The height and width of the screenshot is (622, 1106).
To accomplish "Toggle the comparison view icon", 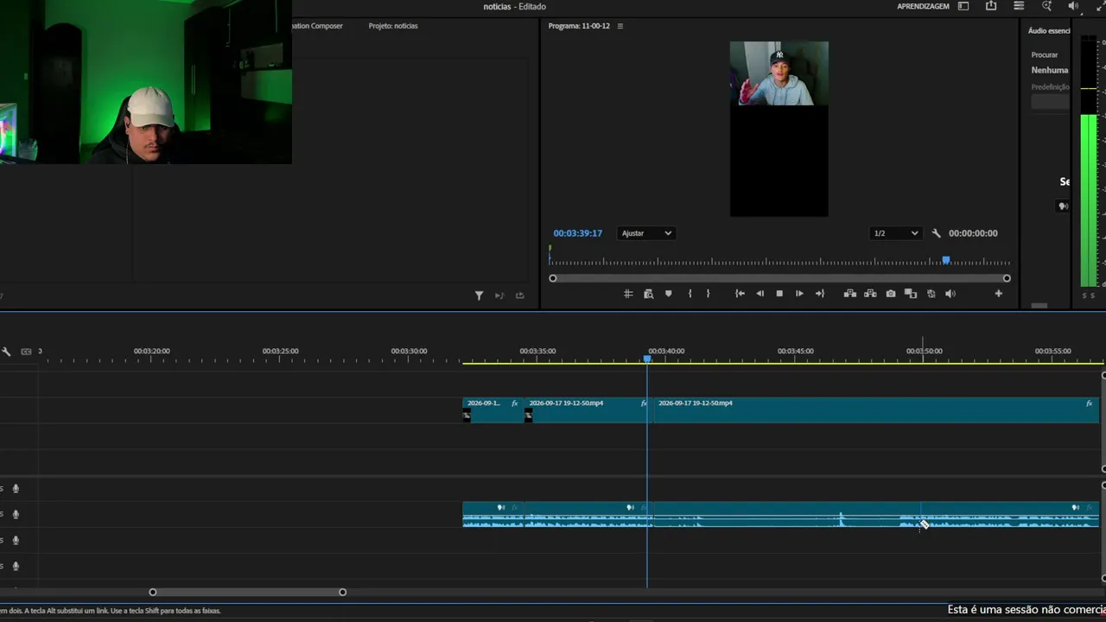I will tap(911, 294).
